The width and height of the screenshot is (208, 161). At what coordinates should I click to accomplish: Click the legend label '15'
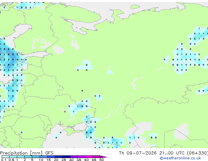[x=49, y=160]
